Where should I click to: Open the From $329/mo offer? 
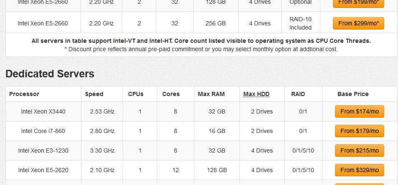(360, 170)
